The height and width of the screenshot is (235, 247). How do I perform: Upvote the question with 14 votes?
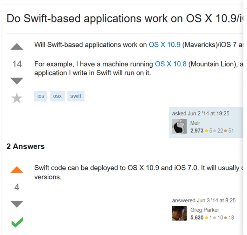click(17, 47)
